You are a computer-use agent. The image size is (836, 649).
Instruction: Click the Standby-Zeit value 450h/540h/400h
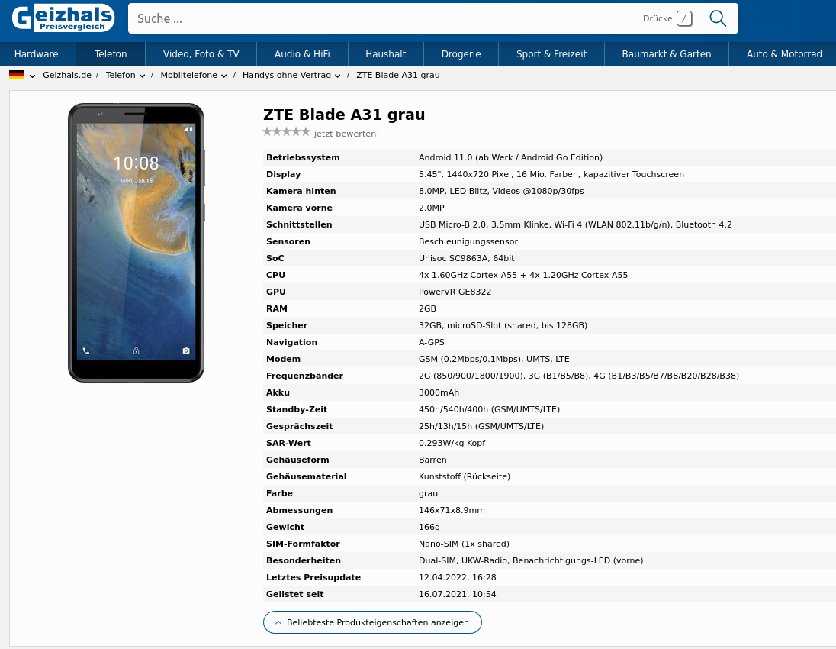point(489,409)
